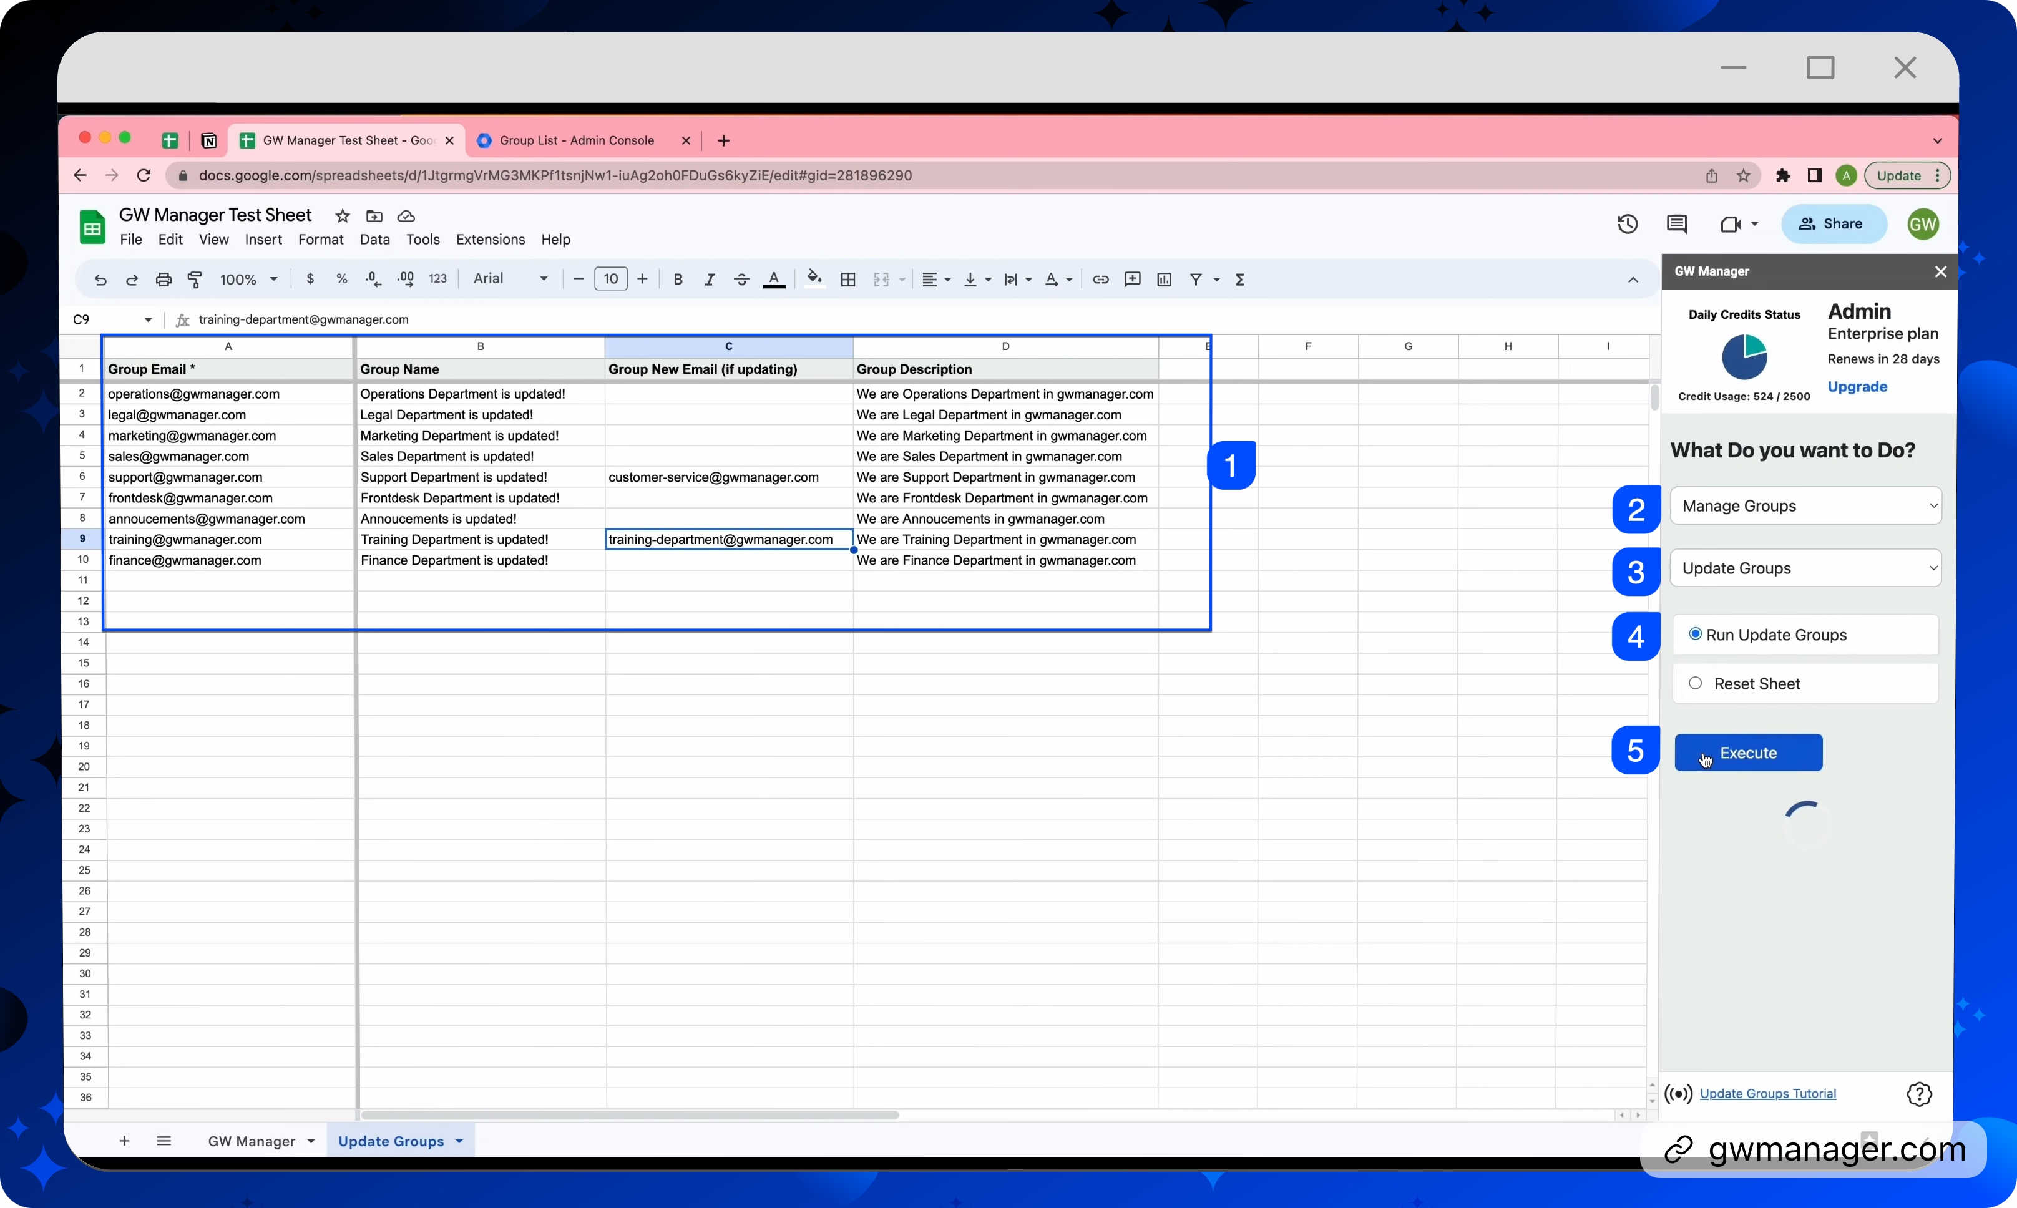
Task: Apply strikethrough formatting
Action: (x=741, y=279)
